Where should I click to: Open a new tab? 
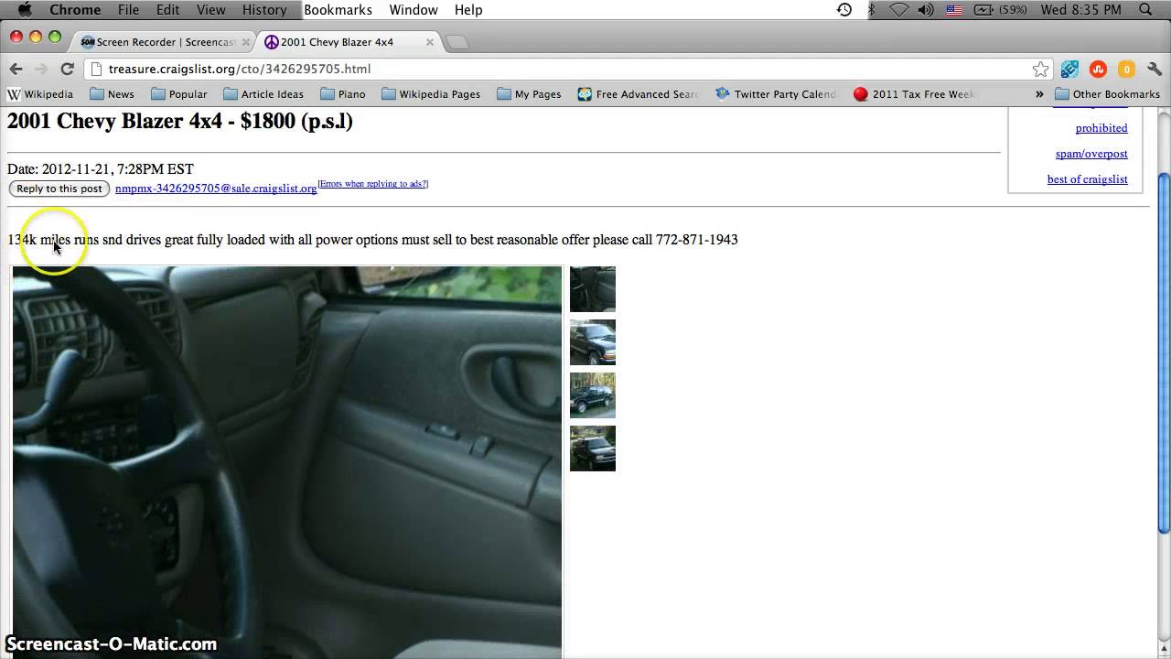(x=457, y=42)
